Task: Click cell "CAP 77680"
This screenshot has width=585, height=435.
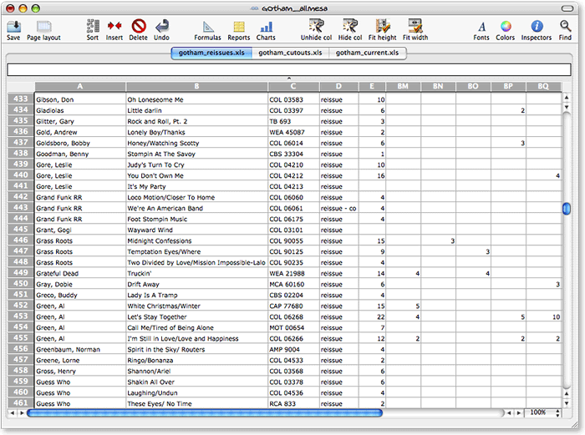Action: pyautogui.click(x=293, y=306)
